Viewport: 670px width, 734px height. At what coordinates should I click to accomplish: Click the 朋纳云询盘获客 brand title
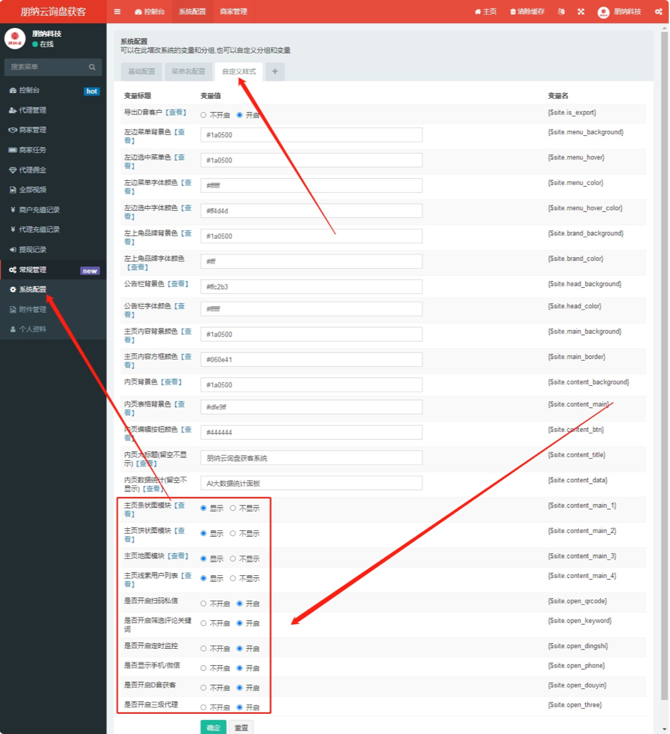coord(53,12)
